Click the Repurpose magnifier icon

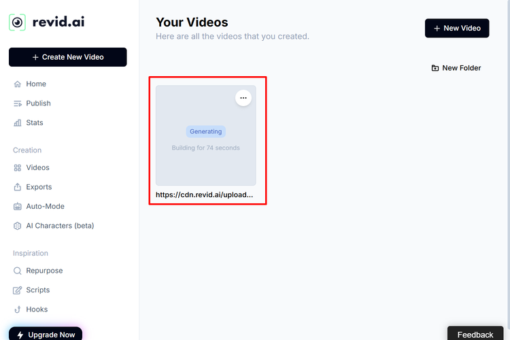coord(18,271)
